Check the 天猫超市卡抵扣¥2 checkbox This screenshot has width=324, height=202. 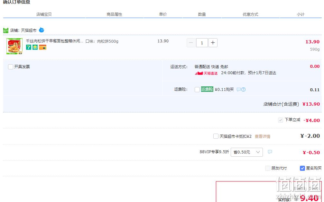point(216,136)
